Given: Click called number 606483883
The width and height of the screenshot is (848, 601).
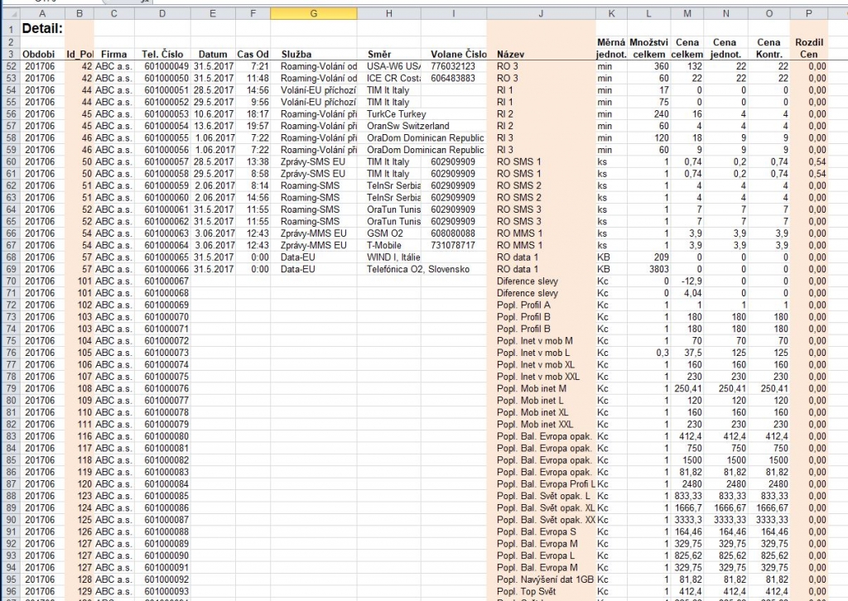Looking at the screenshot, I should click(x=453, y=79).
